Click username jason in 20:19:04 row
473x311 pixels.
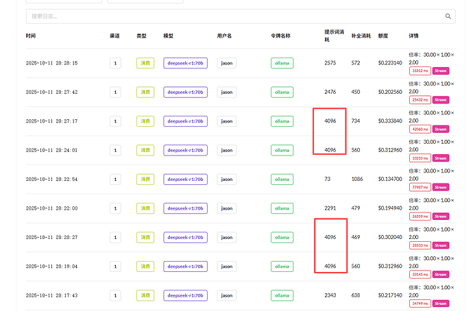click(x=227, y=266)
